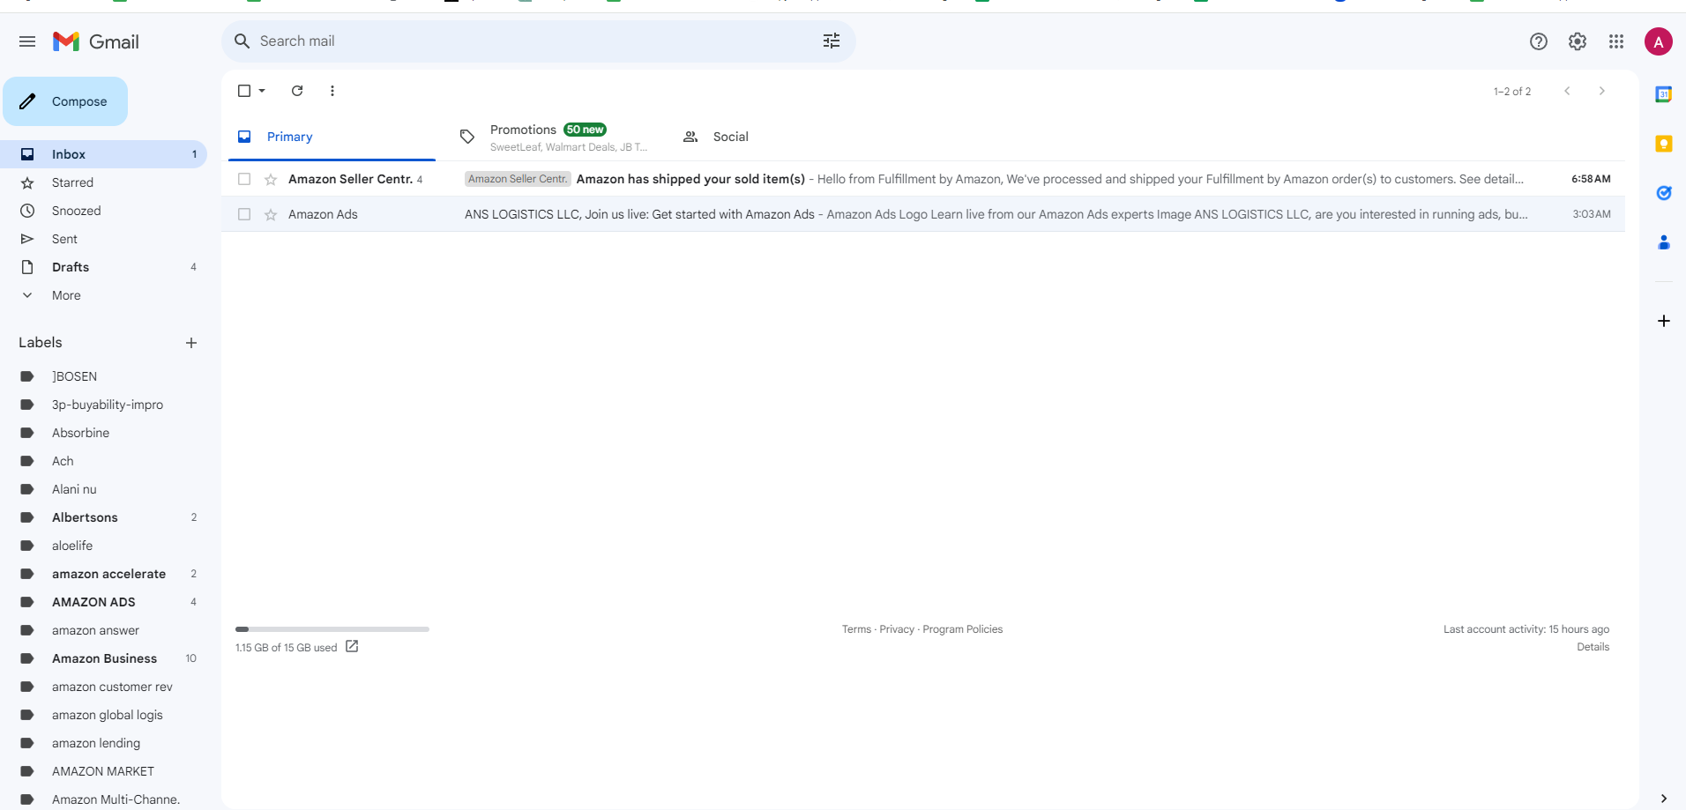
Task: Go to older messages arrow
Action: click(x=1602, y=91)
